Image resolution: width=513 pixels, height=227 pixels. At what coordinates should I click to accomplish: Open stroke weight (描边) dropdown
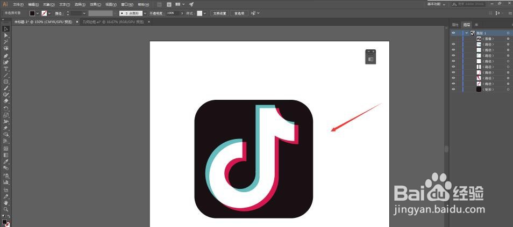click(x=84, y=13)
